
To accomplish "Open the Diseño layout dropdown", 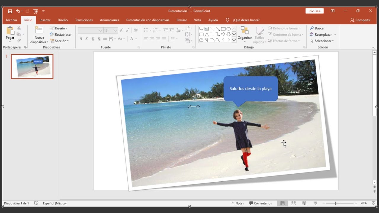I will click(x=59, y=28).
